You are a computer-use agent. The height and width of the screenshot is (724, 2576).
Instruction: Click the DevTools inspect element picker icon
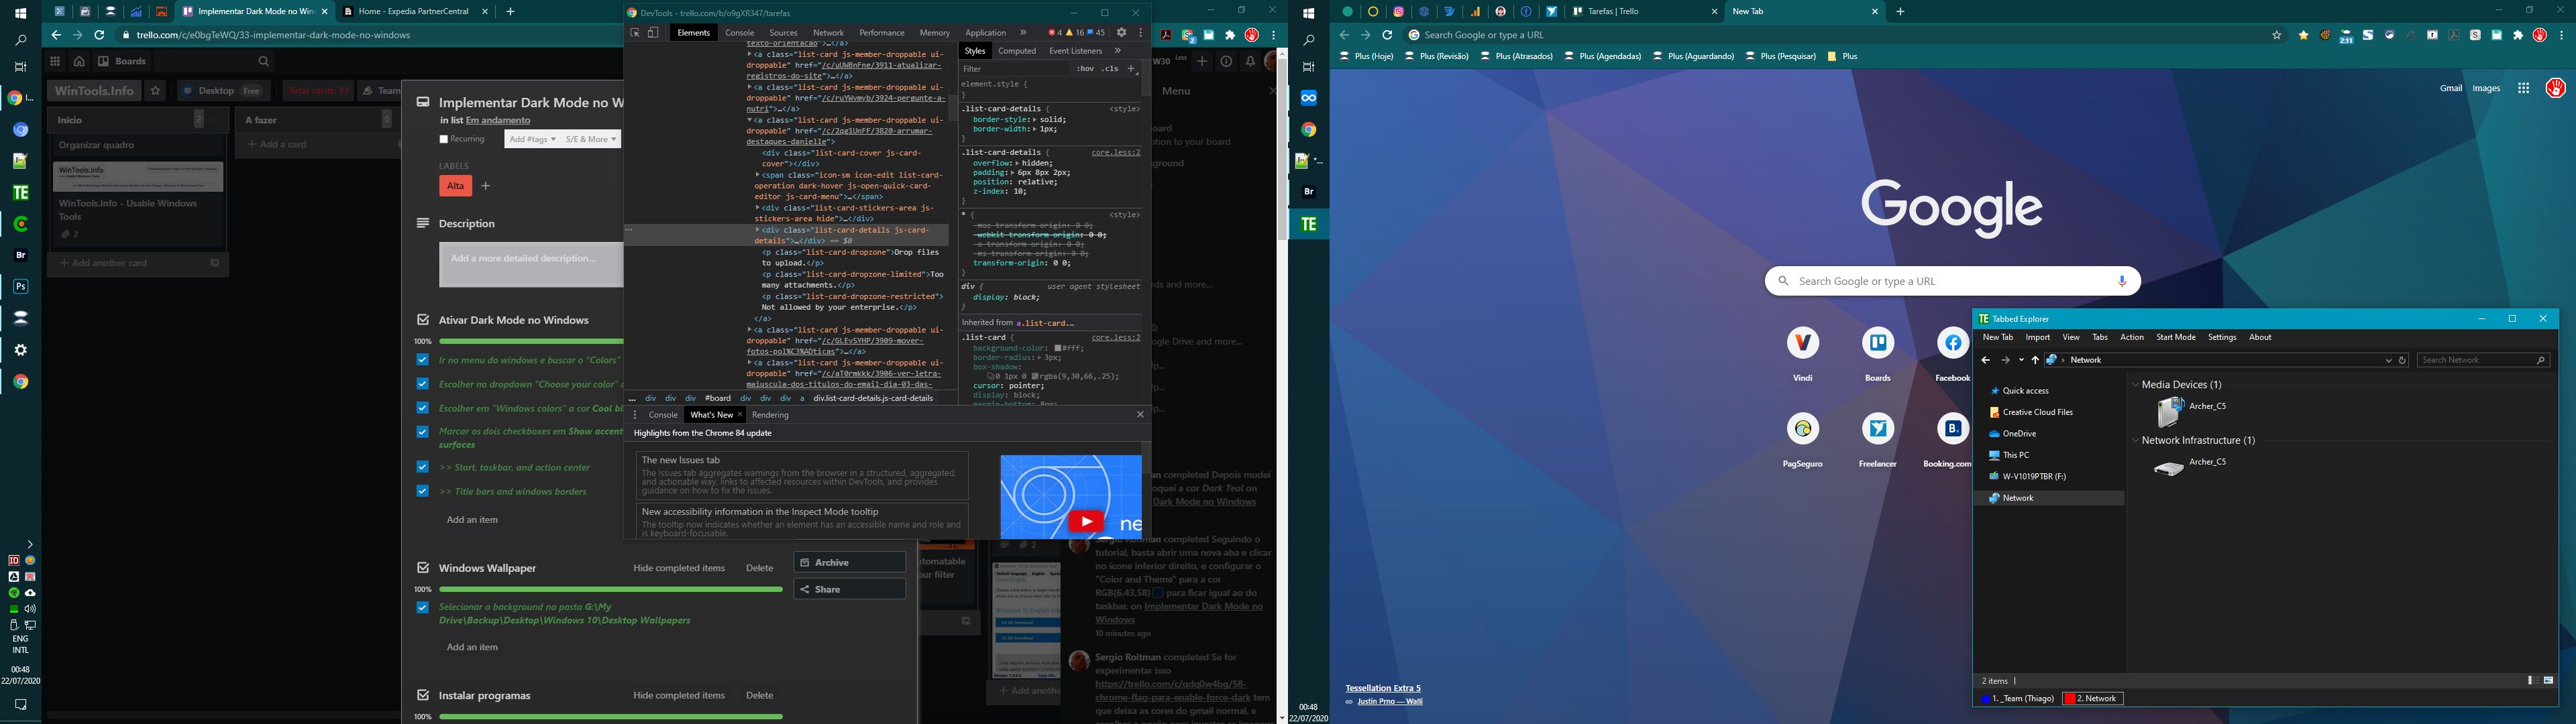634,33
